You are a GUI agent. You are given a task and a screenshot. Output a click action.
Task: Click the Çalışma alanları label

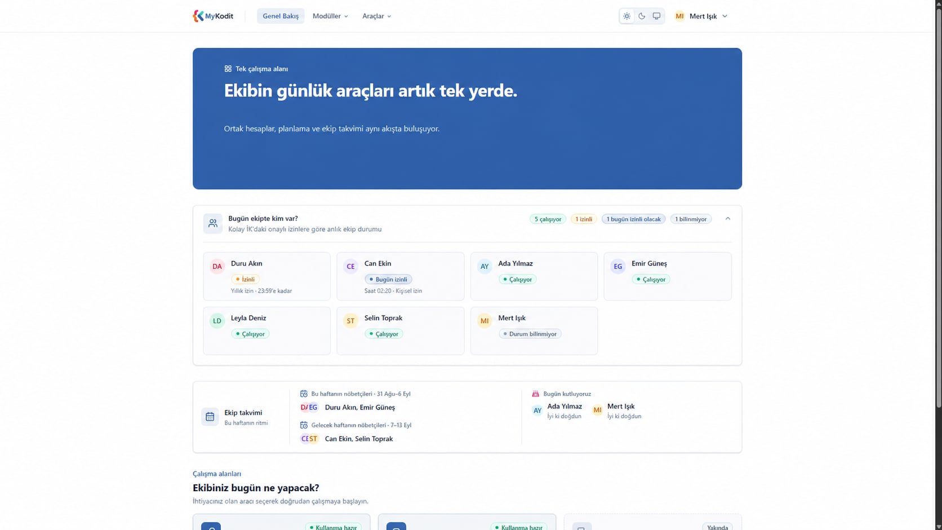point(217,474)
